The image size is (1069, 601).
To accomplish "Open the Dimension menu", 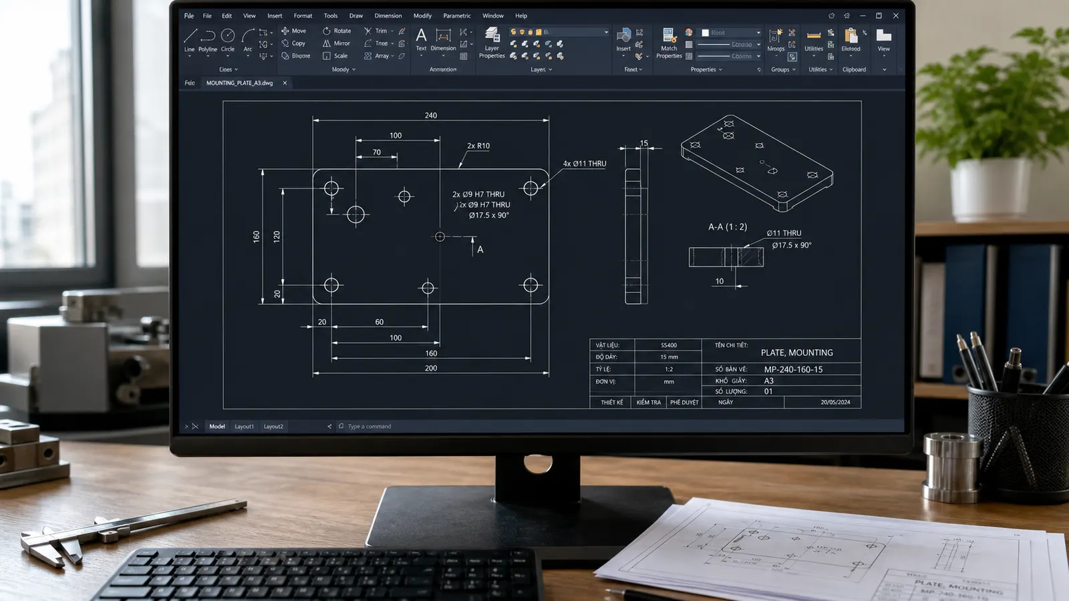I will [x=388, y=16].
